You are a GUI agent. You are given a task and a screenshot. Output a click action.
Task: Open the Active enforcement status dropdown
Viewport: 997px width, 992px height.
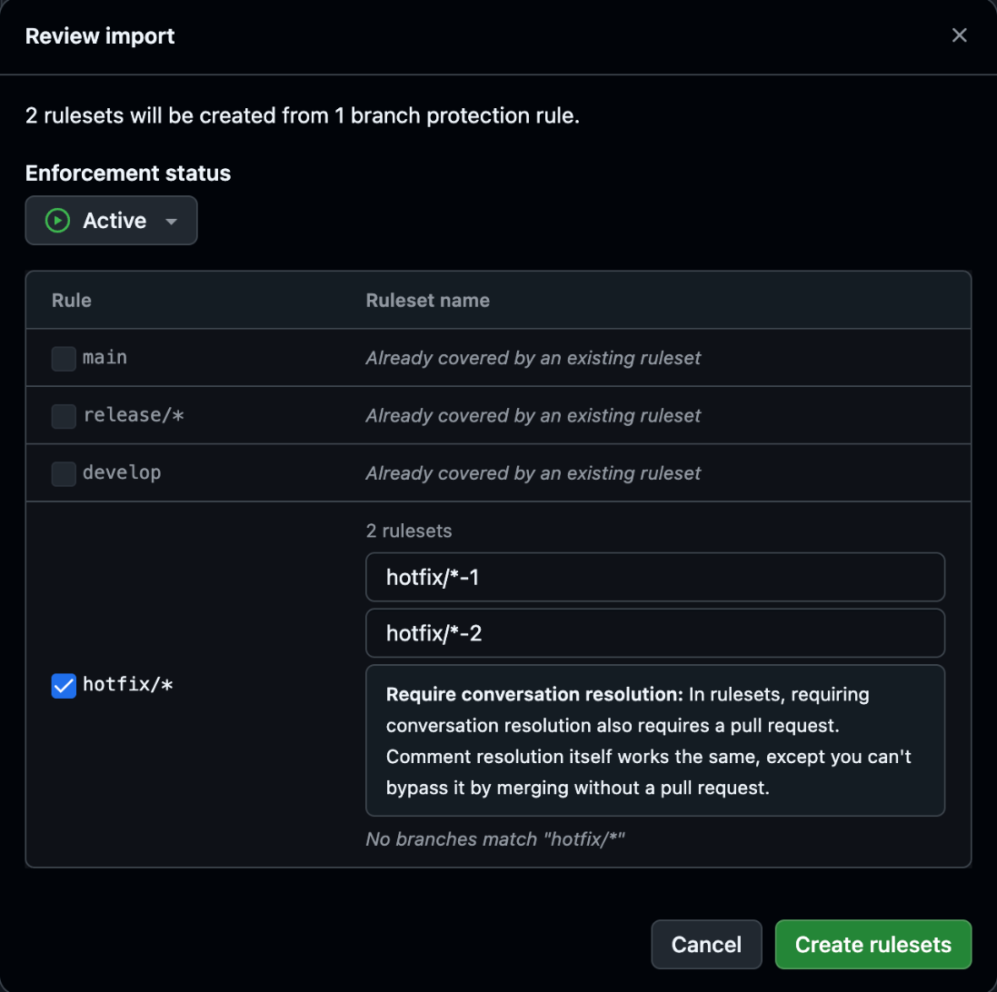(111, 221)
